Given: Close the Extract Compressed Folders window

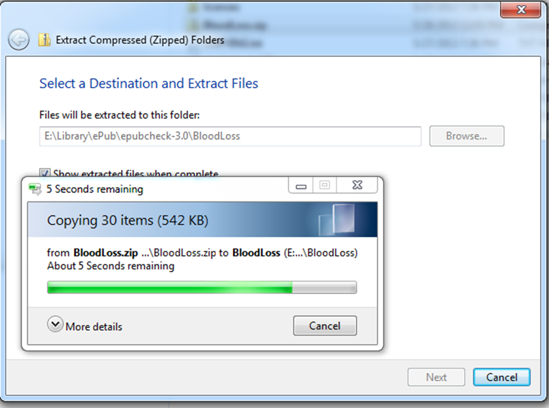Looking at the screenshot, I should tap(521, 10).
